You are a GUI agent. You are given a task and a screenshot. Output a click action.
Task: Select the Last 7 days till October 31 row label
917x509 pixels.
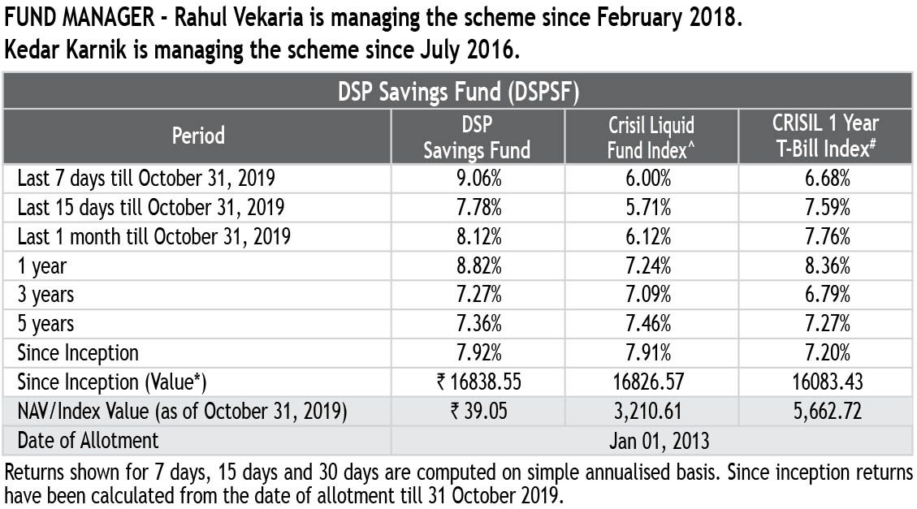tap(146, 178)
